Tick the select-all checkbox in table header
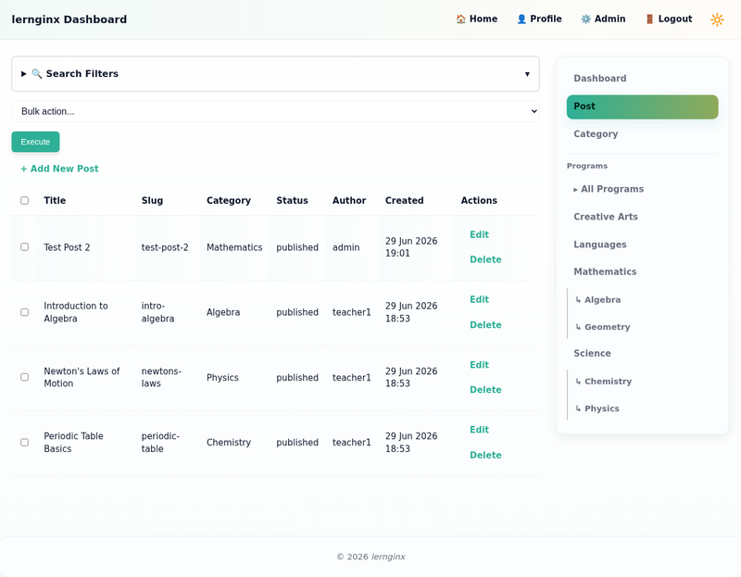 point(25,200)
